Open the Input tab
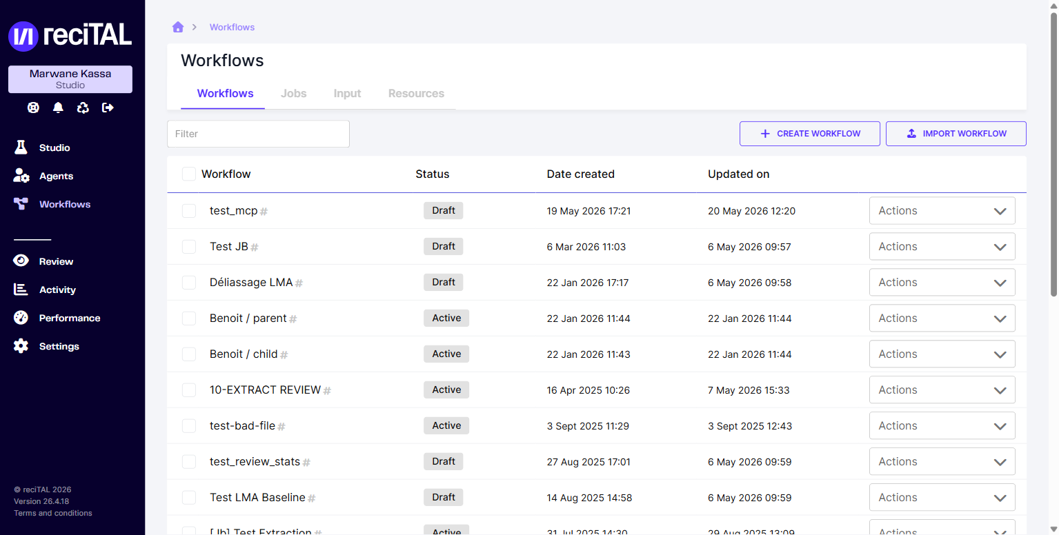This screenshot has height=535, width=1059. point(347,94)
